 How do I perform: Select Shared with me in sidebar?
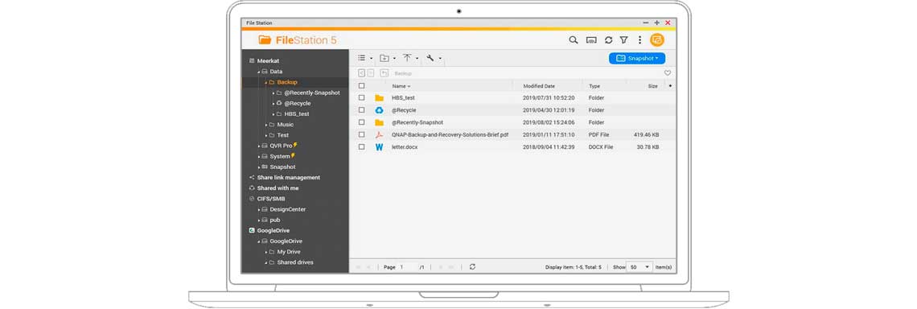click(278, 187)
